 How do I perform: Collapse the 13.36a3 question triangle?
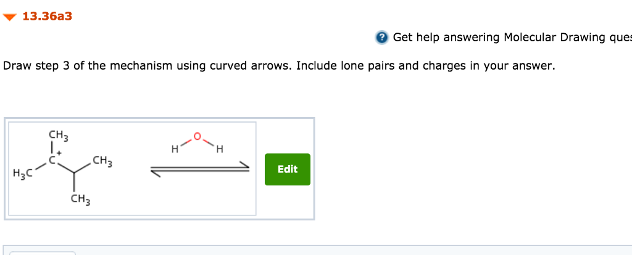[x=10, y=17]
